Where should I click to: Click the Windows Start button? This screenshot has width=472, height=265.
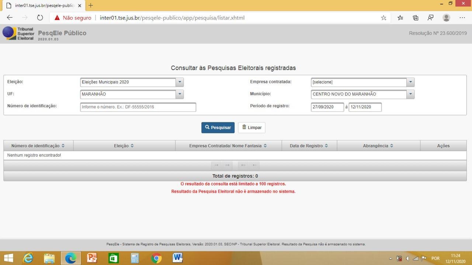pos(8,258)
